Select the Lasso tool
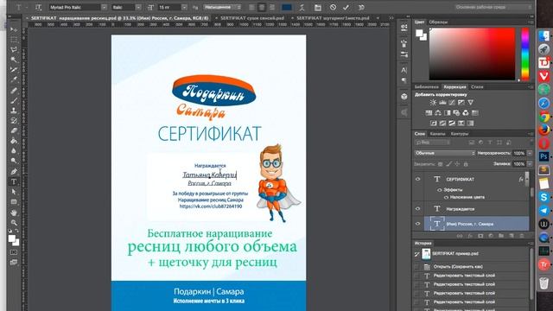The image size is (553, 311). pyautogui.click(x=14, y=49)
